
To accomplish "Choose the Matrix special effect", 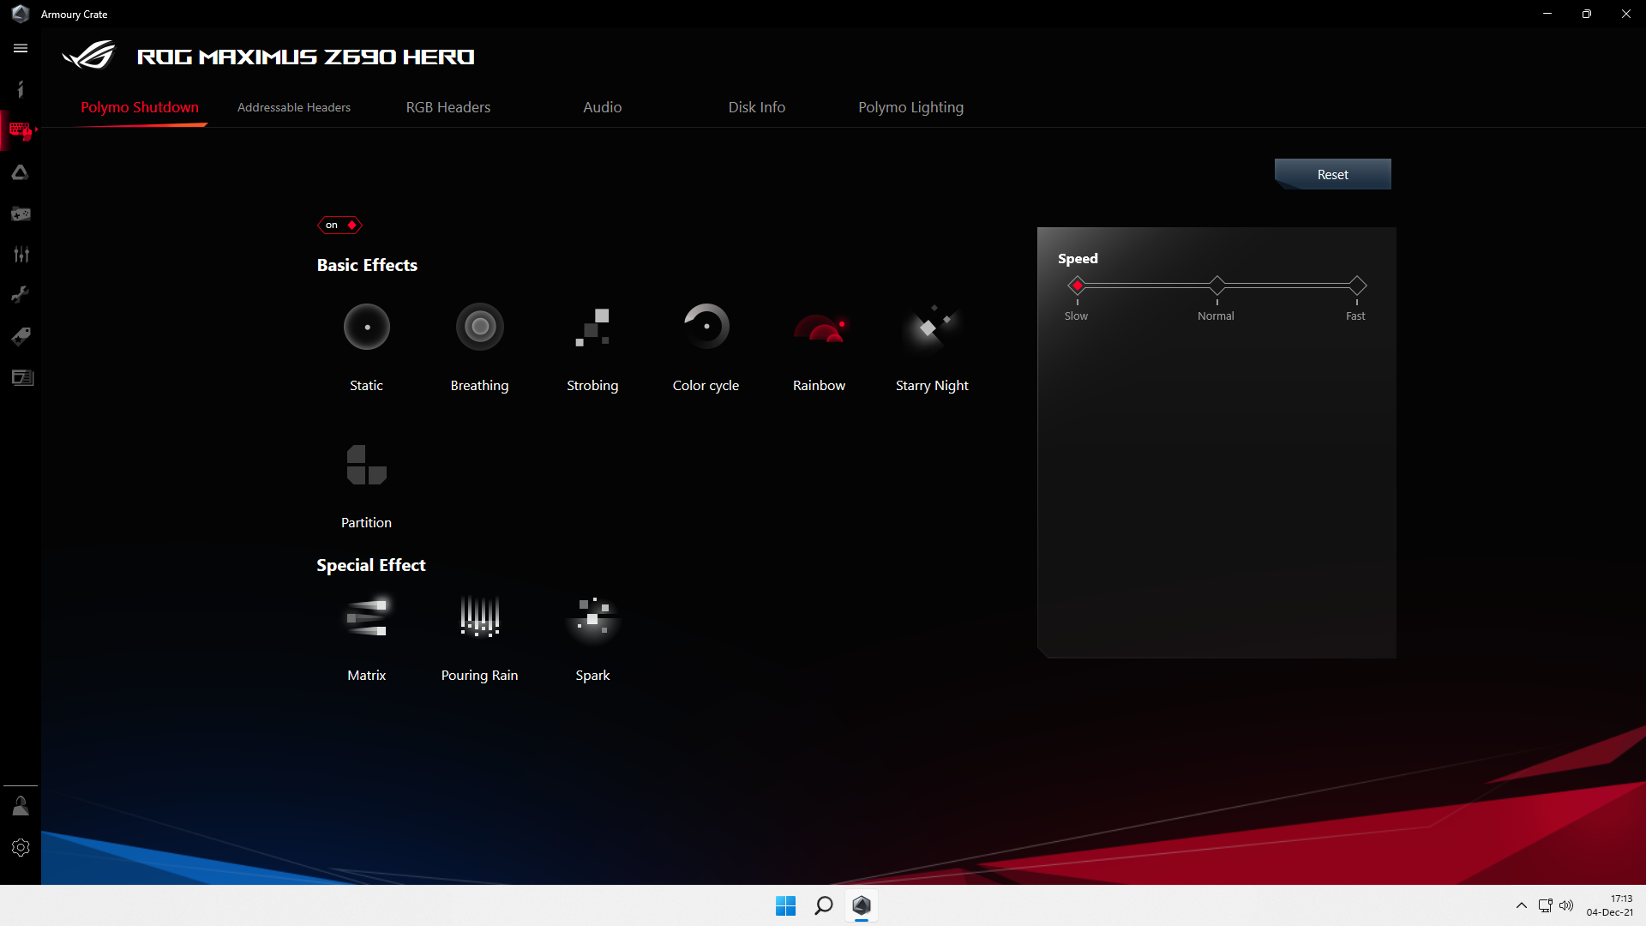I will pos(367,617).
